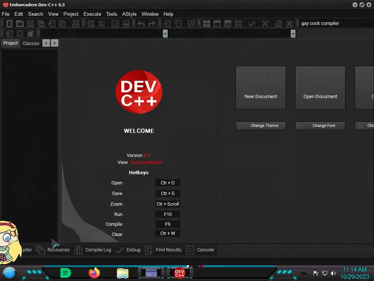Switch to the Console bottom tab
This screenshot has height=281, width=374.
[x=200, y=250]
